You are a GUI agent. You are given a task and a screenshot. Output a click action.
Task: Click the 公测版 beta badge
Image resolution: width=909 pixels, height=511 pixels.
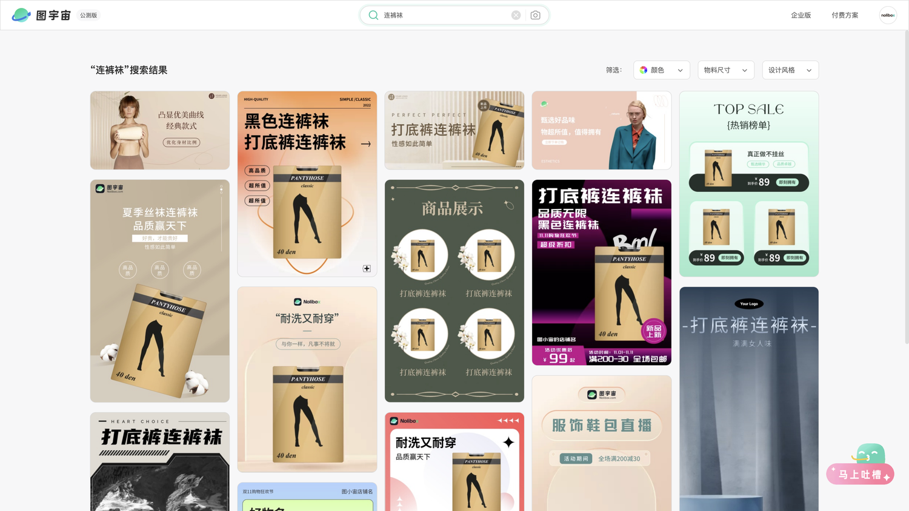pos(88,15)
